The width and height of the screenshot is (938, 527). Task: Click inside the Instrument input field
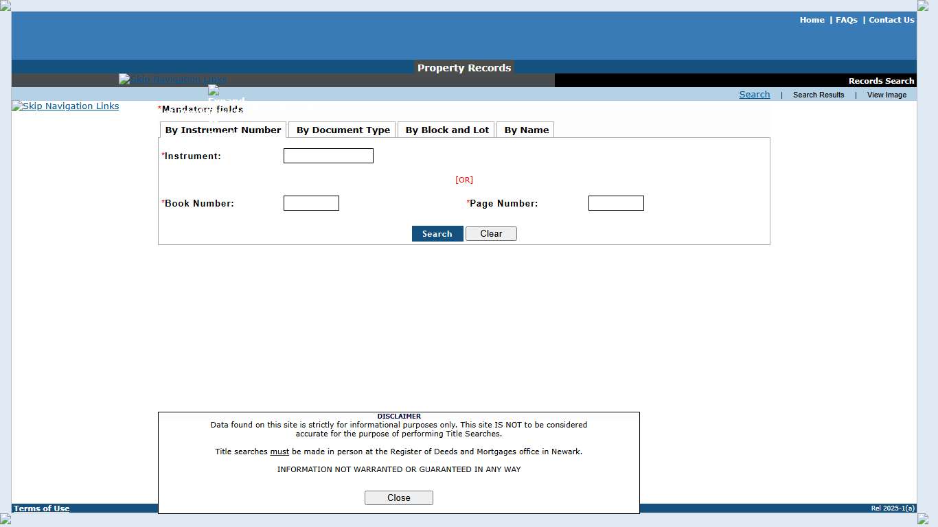click(x=328, y=156)
